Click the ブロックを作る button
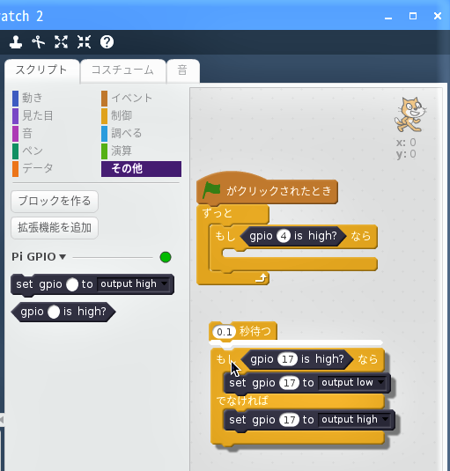 pos(55,201)
